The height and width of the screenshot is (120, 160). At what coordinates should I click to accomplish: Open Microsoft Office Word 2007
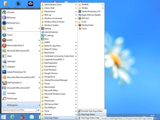coord(21,88)
